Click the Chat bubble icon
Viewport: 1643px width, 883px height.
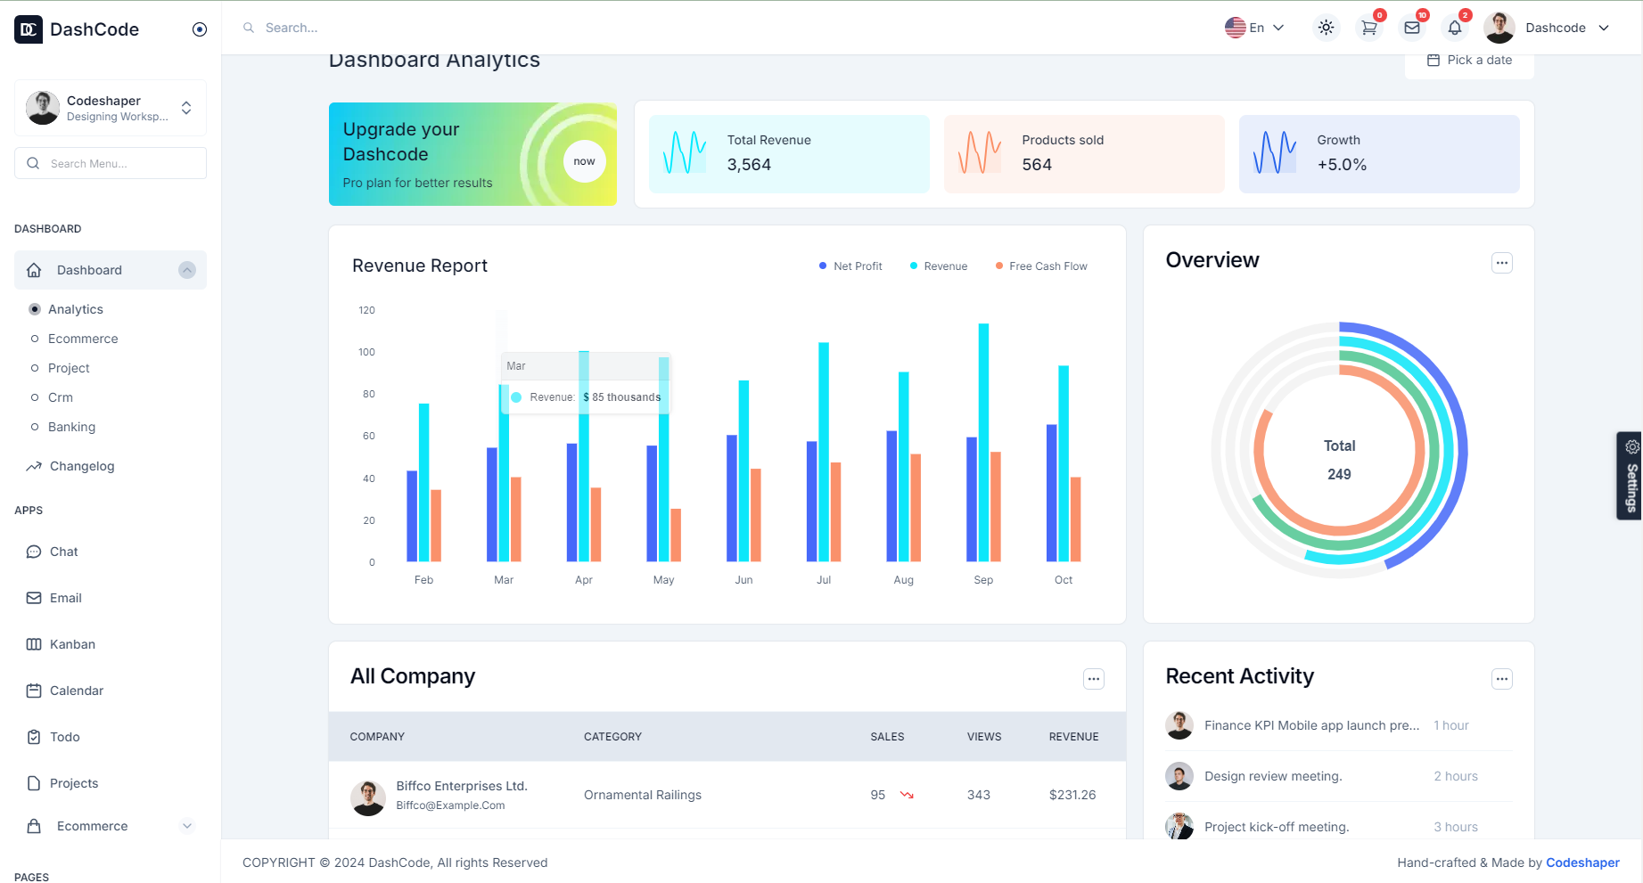pyautogui.click(x=34, y=552)
